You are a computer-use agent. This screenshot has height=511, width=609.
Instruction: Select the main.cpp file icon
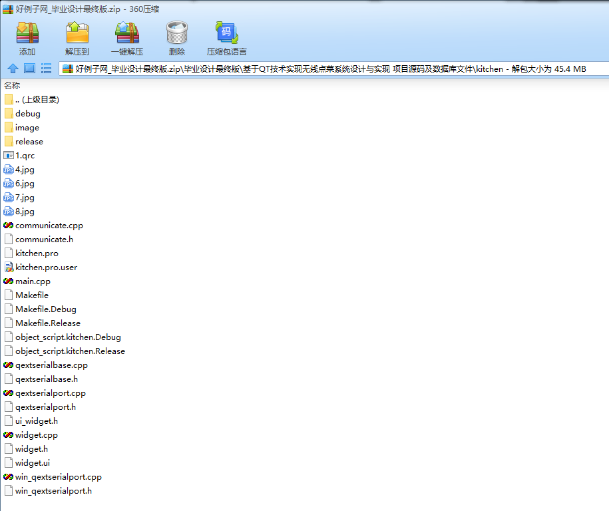(9, 281)
